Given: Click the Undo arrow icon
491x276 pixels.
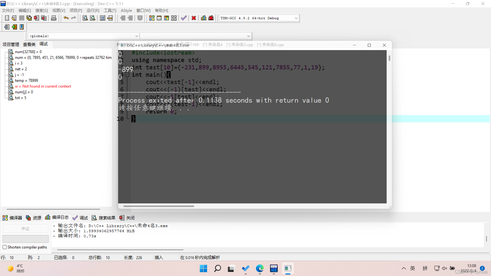Looking at the screenshot, I should click(66, 18).
